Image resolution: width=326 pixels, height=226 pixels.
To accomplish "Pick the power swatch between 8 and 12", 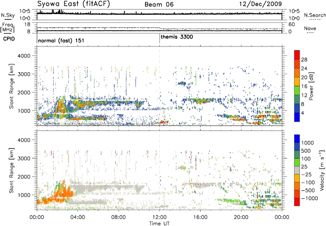I will tap(297, 100).
